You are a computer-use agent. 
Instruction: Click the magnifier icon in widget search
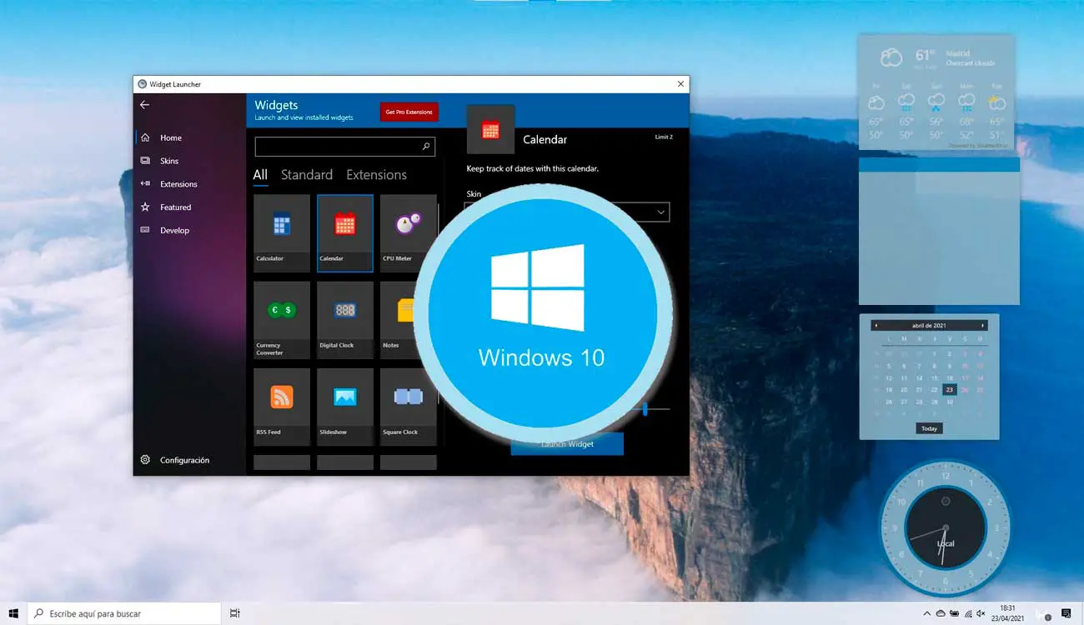point(426,146)
